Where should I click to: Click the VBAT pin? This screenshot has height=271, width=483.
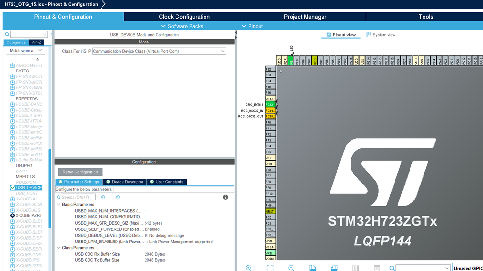point(270,99)
